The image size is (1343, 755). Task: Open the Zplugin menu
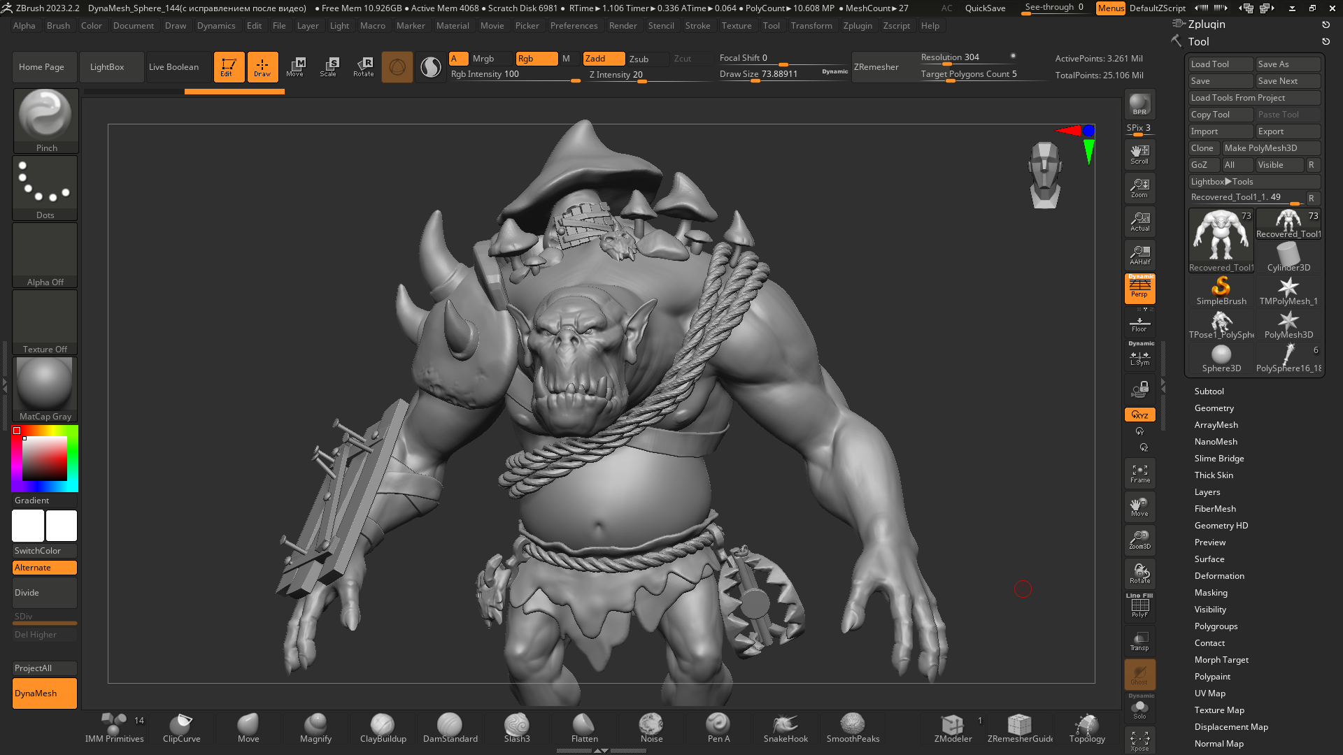[x=857, y=26]
